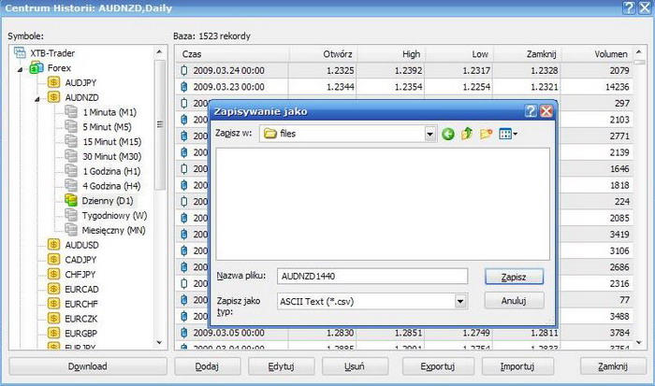The height and width of the screenshot is (386, 655).
Task: Click the Czas column header
Action: (x=232, y=54)
